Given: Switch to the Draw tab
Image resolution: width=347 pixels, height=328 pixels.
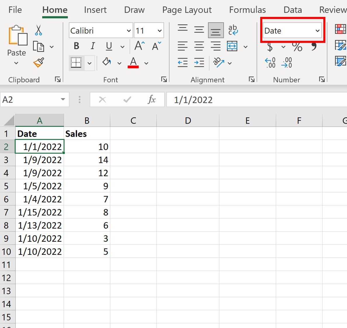Looking at the screenshot, I should pos(134,10).
